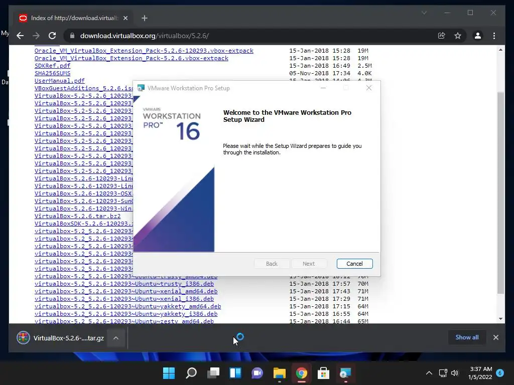The height and width of the screenshot is (385, 514).
Task: Click the disabled Next button in setup
Action: tap(309, 264)
